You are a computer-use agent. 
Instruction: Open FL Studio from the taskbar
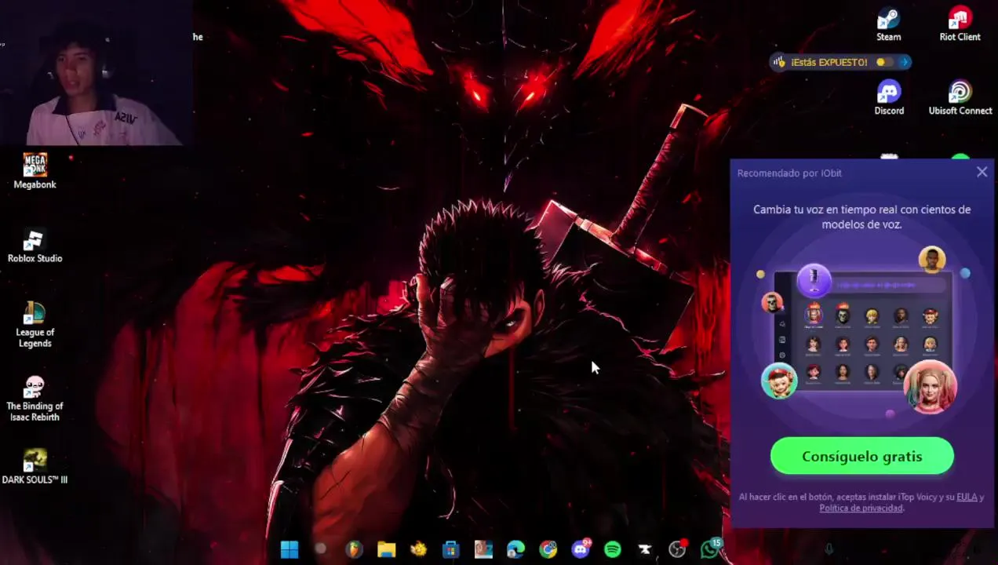click(x=355, y=549)
